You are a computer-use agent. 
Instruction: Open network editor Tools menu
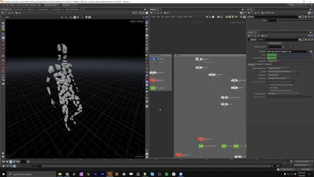(x=173, y=17)
